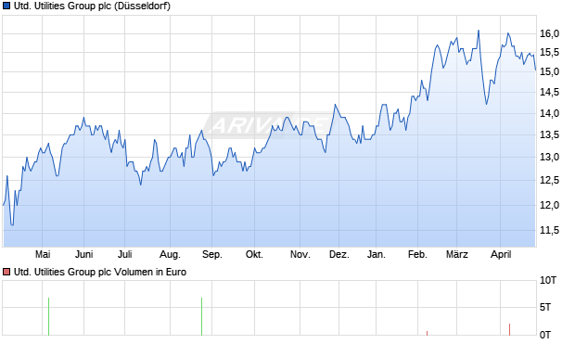This screenshot has width=575, height=344.
Task: Click the 14,0 price axis value
Action: 549,113
